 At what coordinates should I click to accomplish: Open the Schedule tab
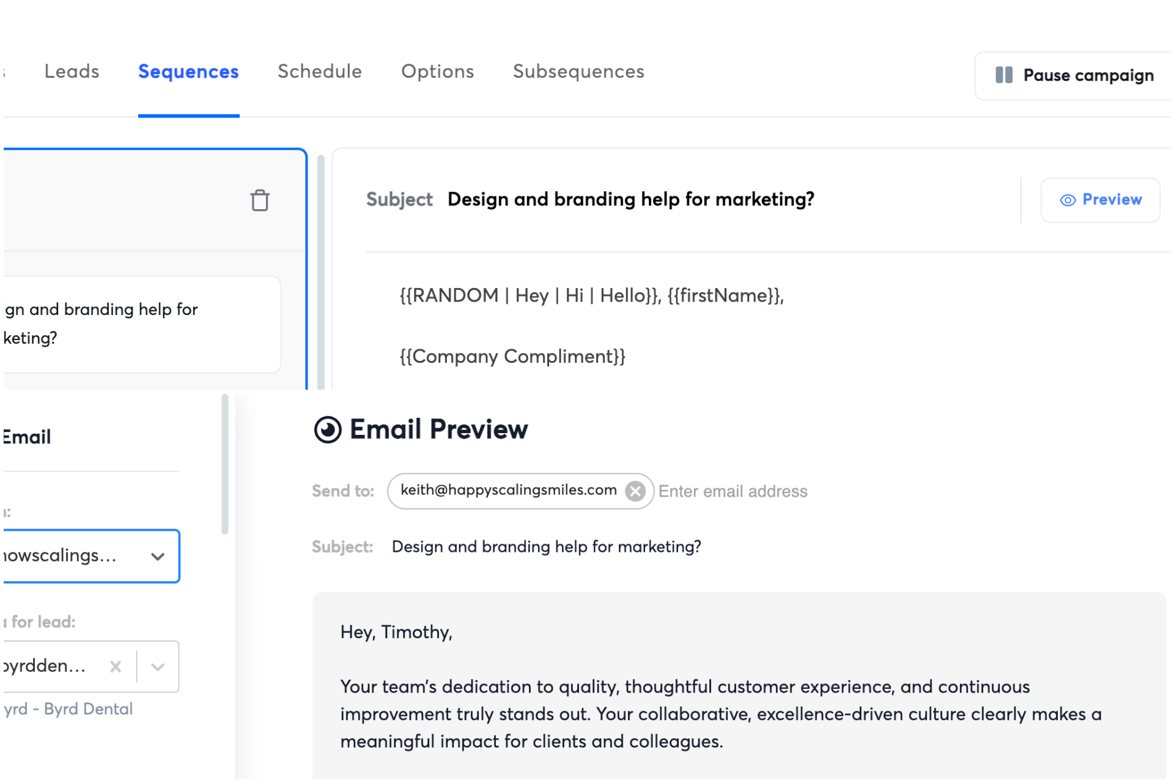319,72
